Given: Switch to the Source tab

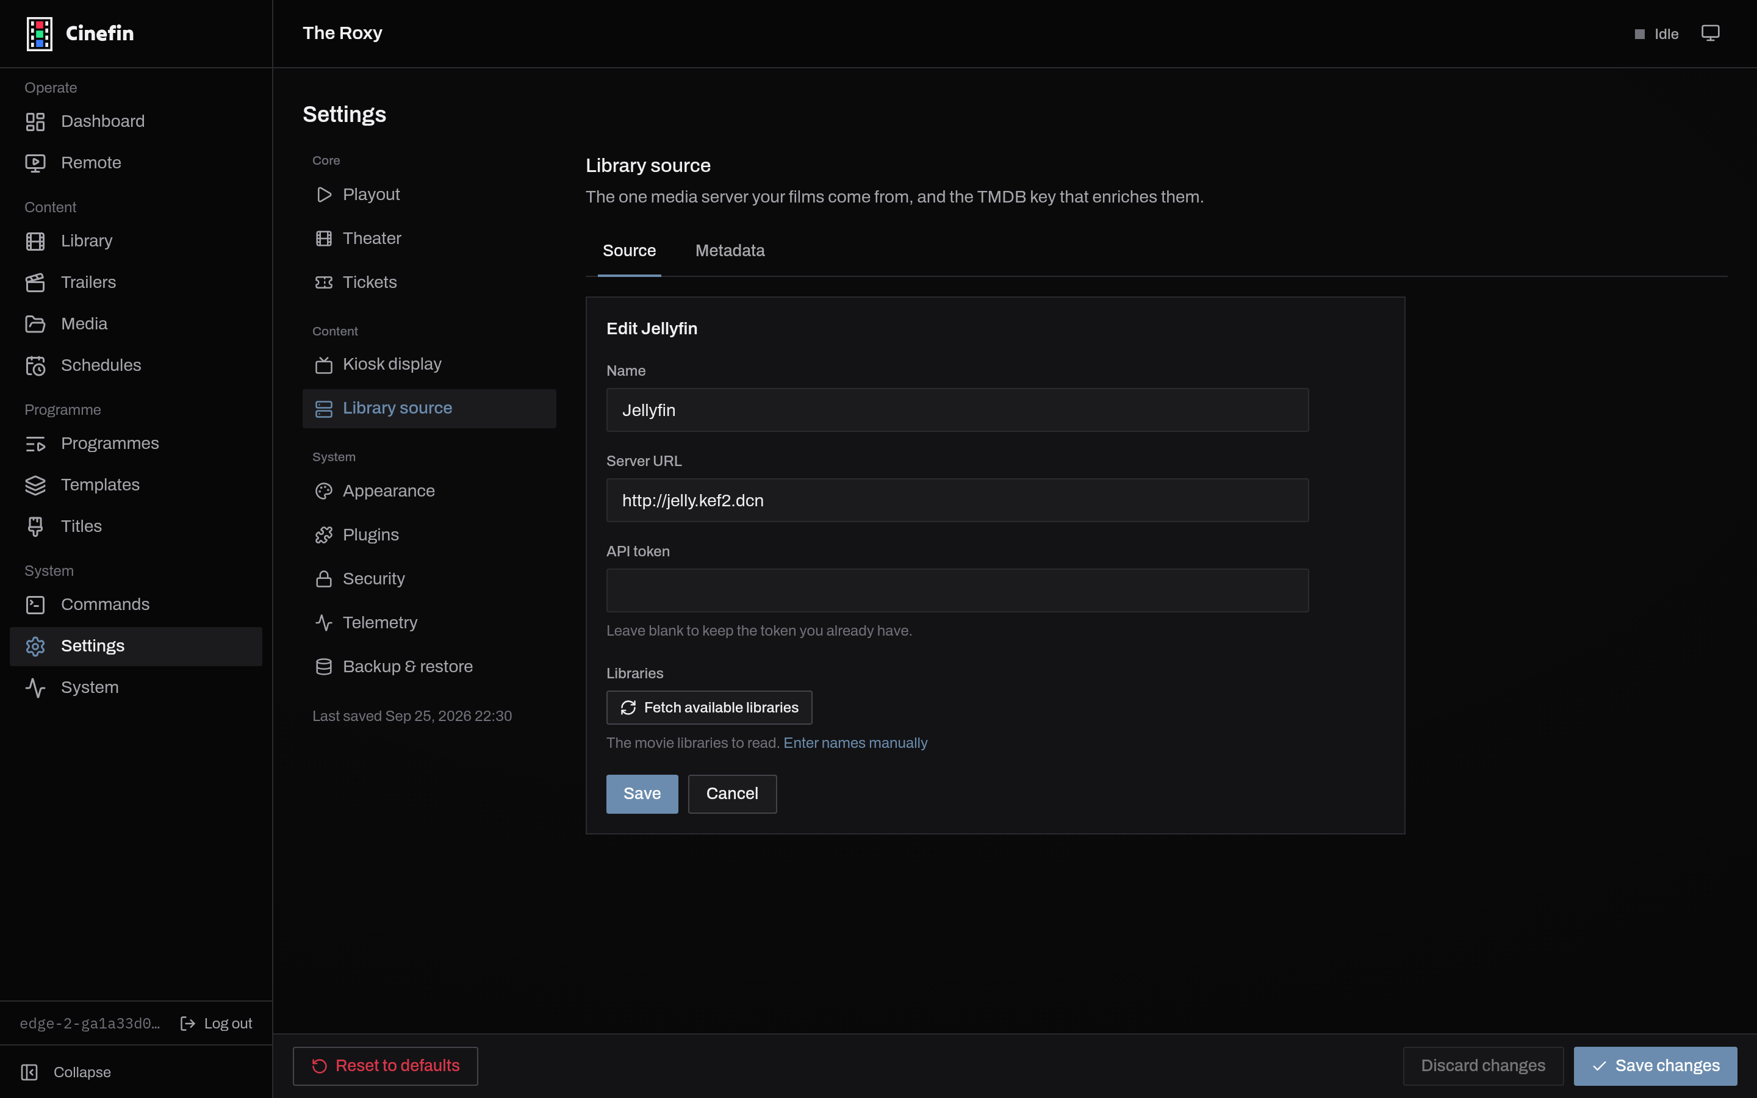Looking at the screenshot, I should (629, 251).
